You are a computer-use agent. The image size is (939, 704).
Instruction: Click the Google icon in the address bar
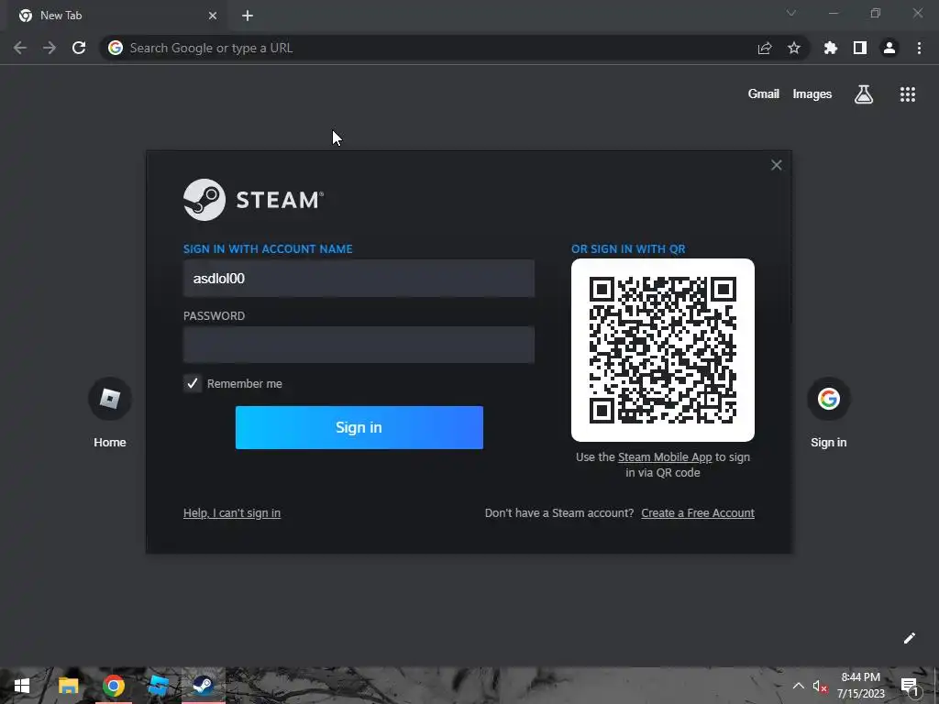point(116,48)
